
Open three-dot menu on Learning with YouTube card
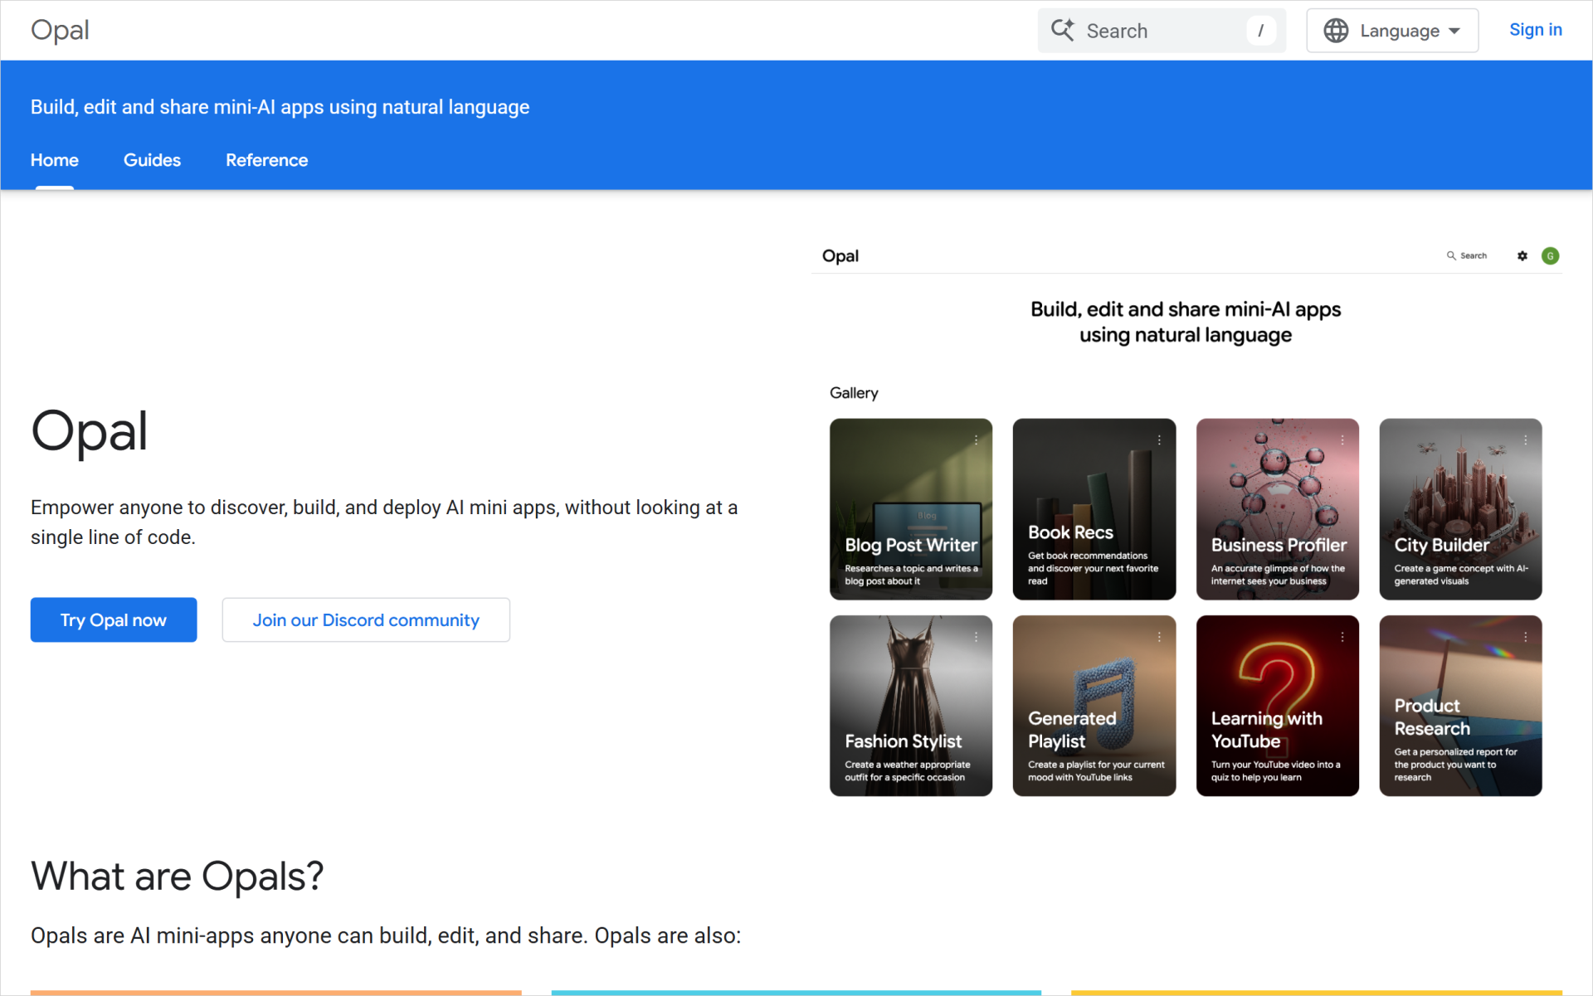1342,637
